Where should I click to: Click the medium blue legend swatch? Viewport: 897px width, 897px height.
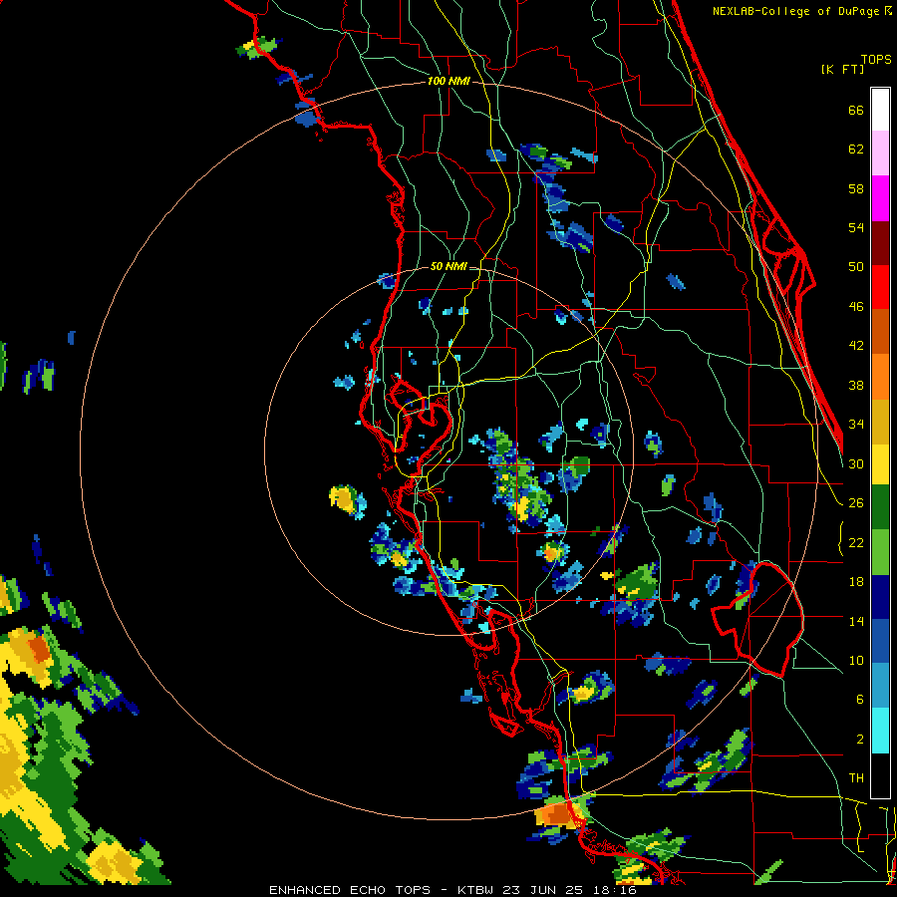click(x=880, y=642)
